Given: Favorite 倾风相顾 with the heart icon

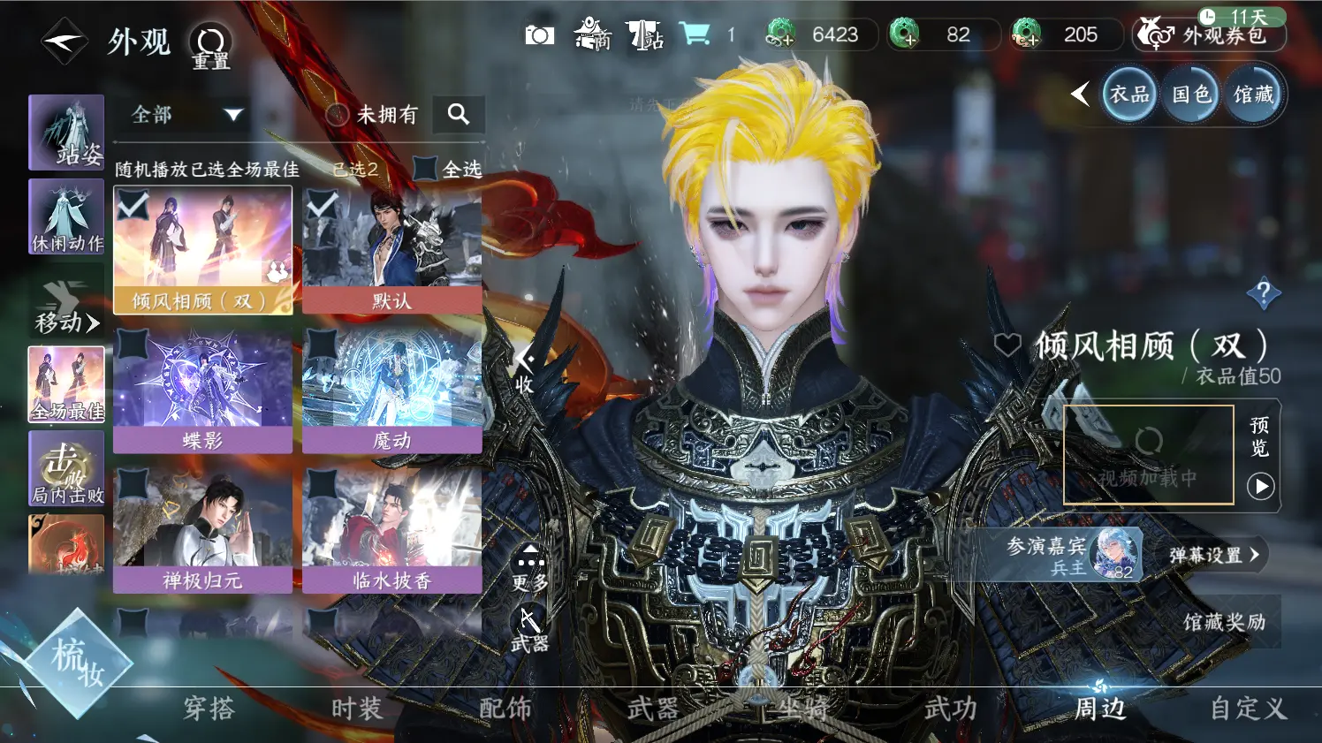Looking at the screenshot, I should tap(1007, 345).
